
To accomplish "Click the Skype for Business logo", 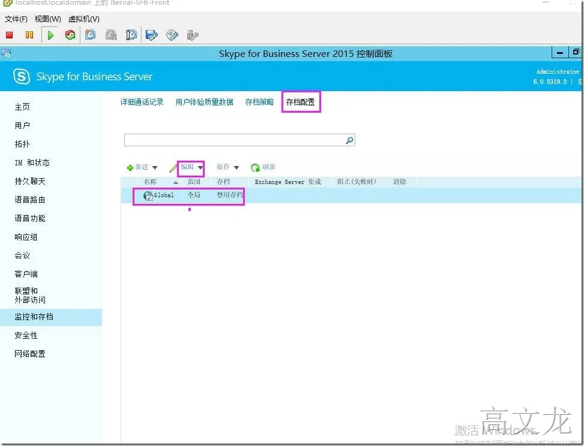I will coord(21,77).
